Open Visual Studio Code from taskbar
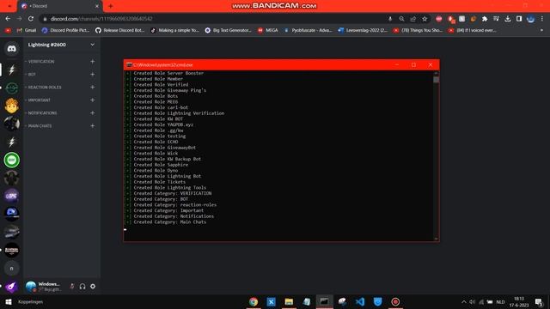Screen dimensions: 550x309 pos(360,301)
